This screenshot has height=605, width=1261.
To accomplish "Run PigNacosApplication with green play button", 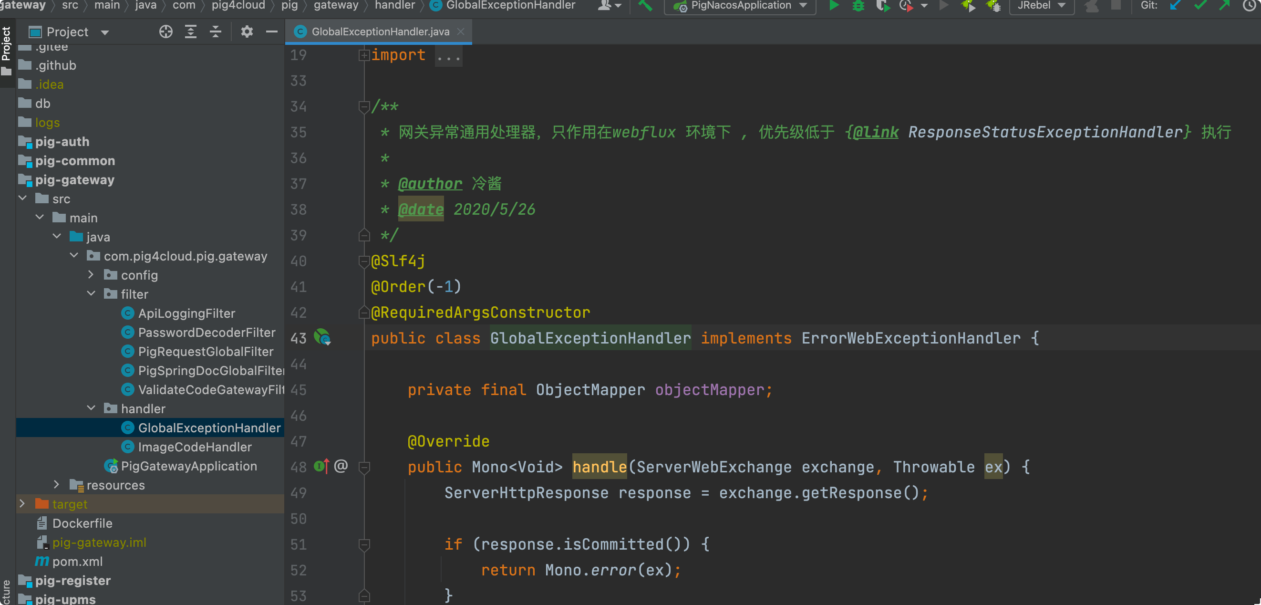I will click(x=833, y=5).
